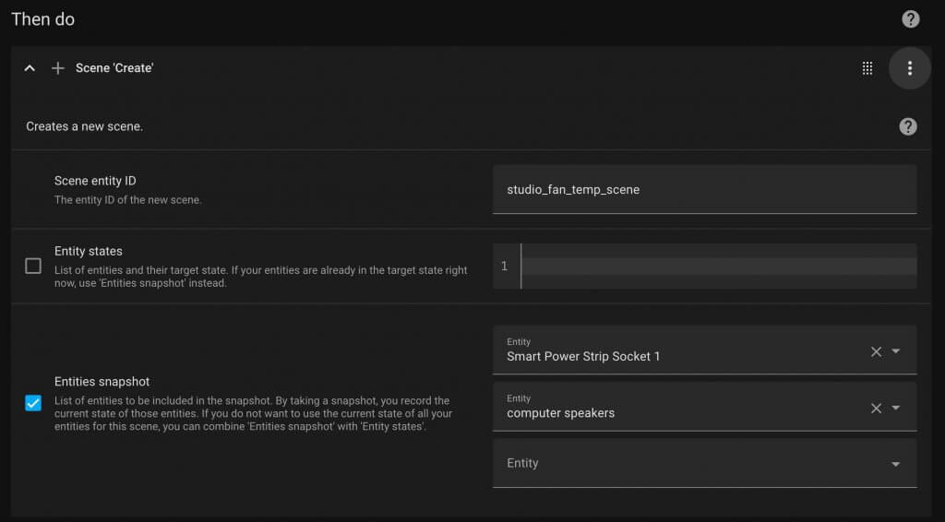Click the Scene entity ID text field
The width and height of the screenshot is (945, 522).
point(704,189)
